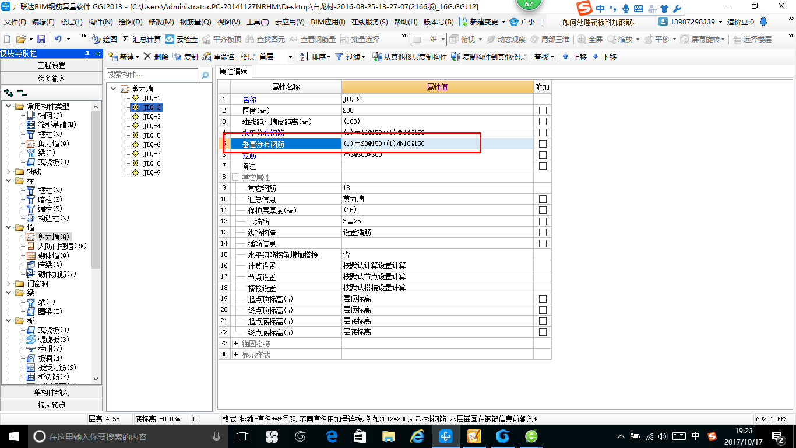Click the Save disk icon
The width and height of the screenshot is (796, 448).
41,39
